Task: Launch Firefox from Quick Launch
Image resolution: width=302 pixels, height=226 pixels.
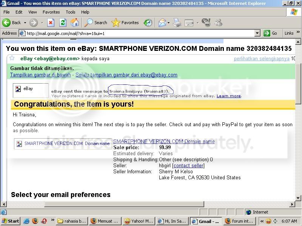Action: 35,221
